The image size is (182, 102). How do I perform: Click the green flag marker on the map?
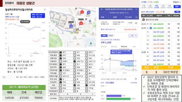(91, 43)
